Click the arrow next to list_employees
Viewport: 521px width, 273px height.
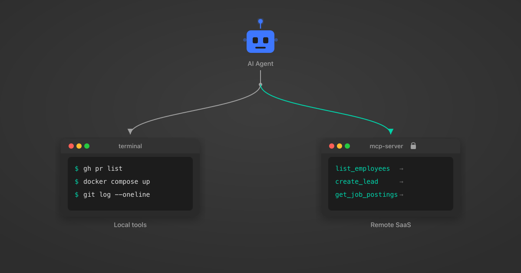click(401, 169)
